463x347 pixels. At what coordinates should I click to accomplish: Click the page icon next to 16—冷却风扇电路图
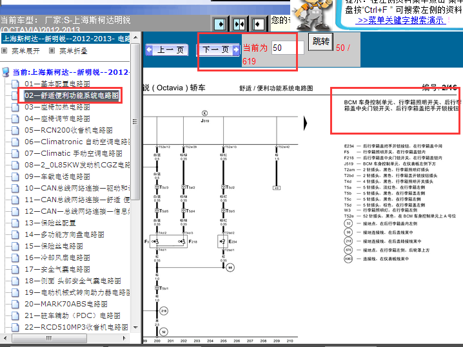tap(15, 258)
